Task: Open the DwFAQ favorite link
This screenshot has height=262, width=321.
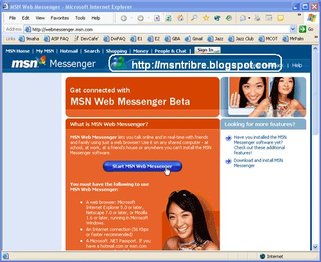Action: [x=114, y=38]
